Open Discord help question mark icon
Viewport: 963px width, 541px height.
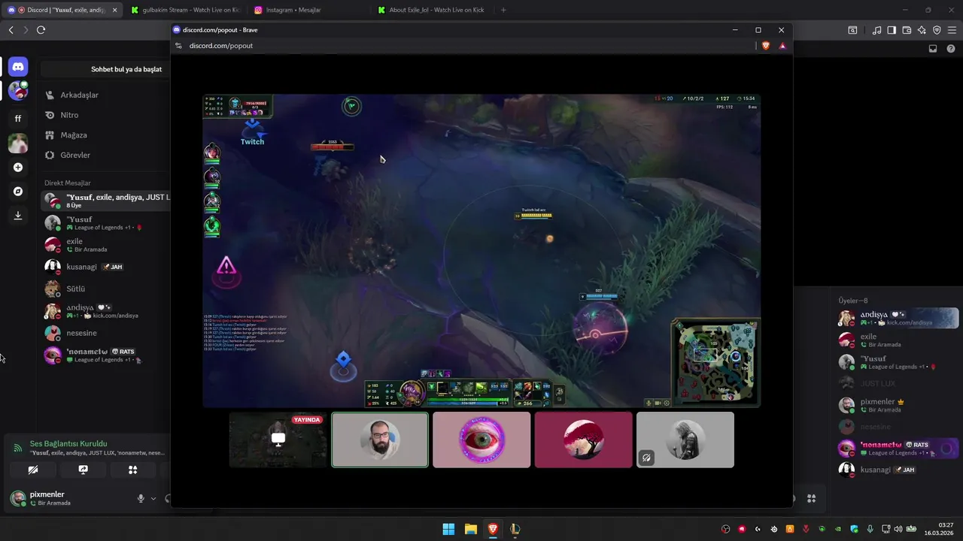[x=950, y=49]
